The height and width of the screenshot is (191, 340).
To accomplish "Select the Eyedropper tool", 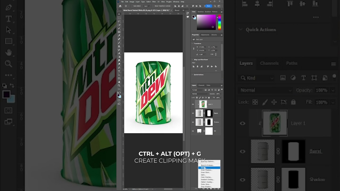I will pyautogui.click(x=119, y=36).
